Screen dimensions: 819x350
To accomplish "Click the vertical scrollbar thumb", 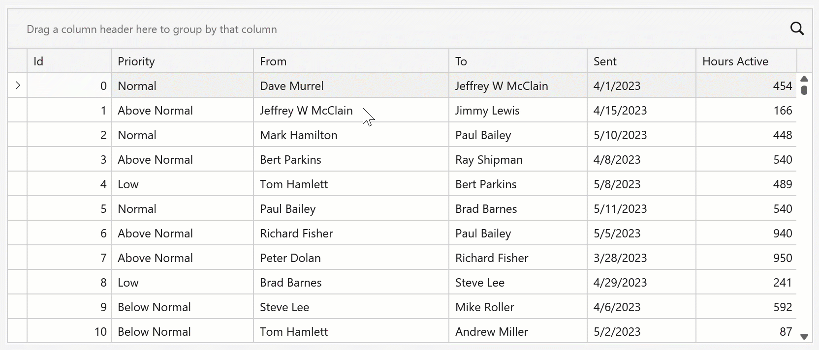I will click(x=804, y=90).
